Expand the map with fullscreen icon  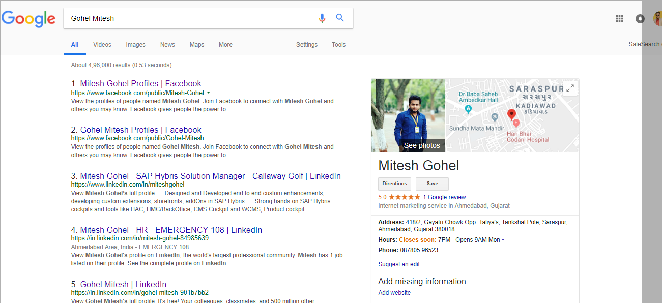point(570,88)
